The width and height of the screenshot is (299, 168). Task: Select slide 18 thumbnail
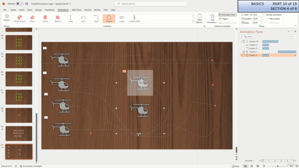coord(19,115)
